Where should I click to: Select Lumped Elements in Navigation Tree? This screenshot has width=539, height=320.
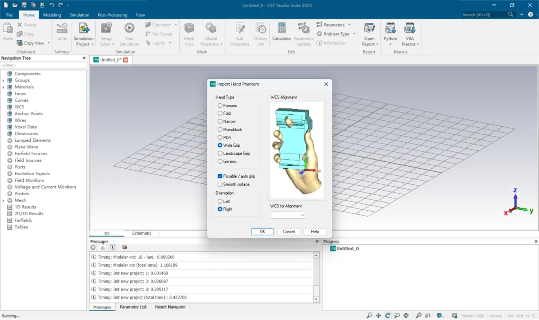click(x=32, y=140)
